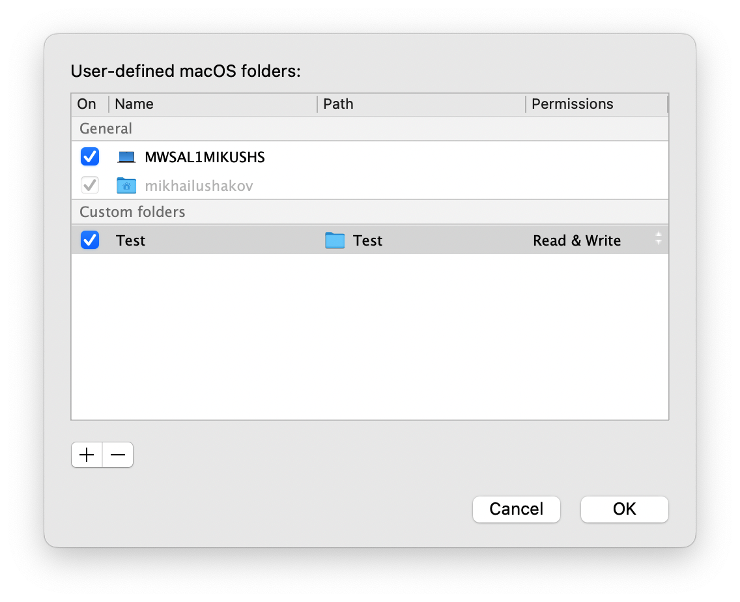Click the MWSAL1MIKUSHS laptop computer icon
Screen dimensions: 740x602
(x=126, y=157)
